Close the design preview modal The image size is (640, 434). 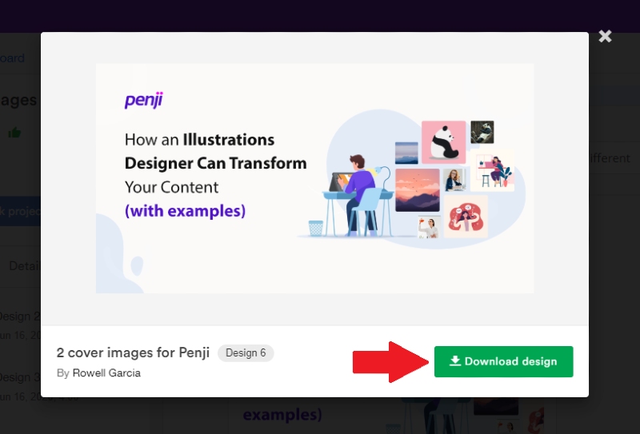605,36
